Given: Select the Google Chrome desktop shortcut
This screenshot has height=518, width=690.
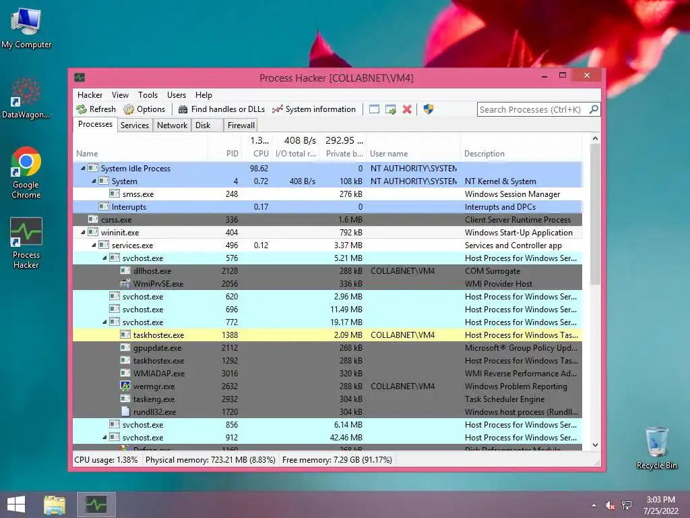Looking at the screenshot, I should click(26, 173).
